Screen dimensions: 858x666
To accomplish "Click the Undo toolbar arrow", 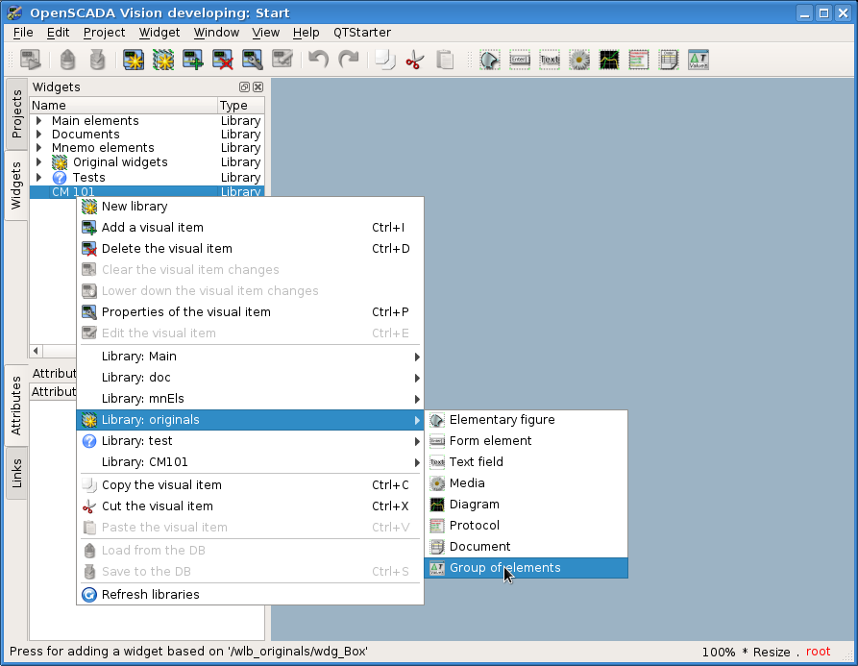I will tap(318, 60).
